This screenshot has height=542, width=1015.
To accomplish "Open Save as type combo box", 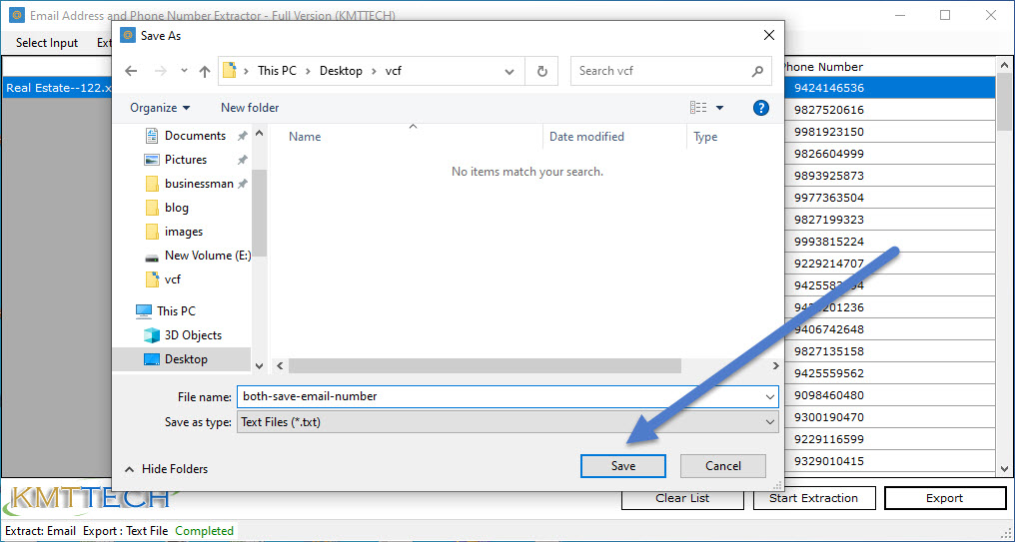I will pos(507,422).
